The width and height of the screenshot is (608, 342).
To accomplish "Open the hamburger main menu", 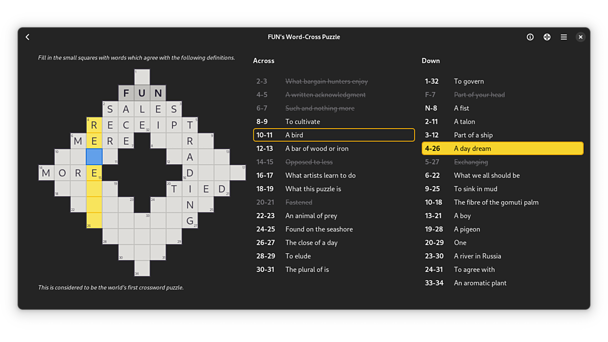I will tap(564, 37).
